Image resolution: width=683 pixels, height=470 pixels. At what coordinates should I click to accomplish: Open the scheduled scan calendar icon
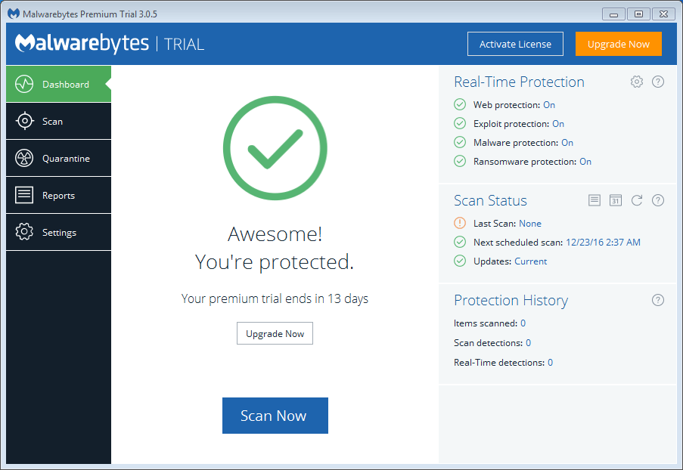616,200
